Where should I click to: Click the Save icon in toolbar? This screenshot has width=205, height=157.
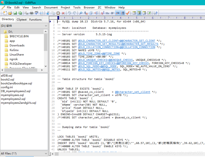coord(15,13)
